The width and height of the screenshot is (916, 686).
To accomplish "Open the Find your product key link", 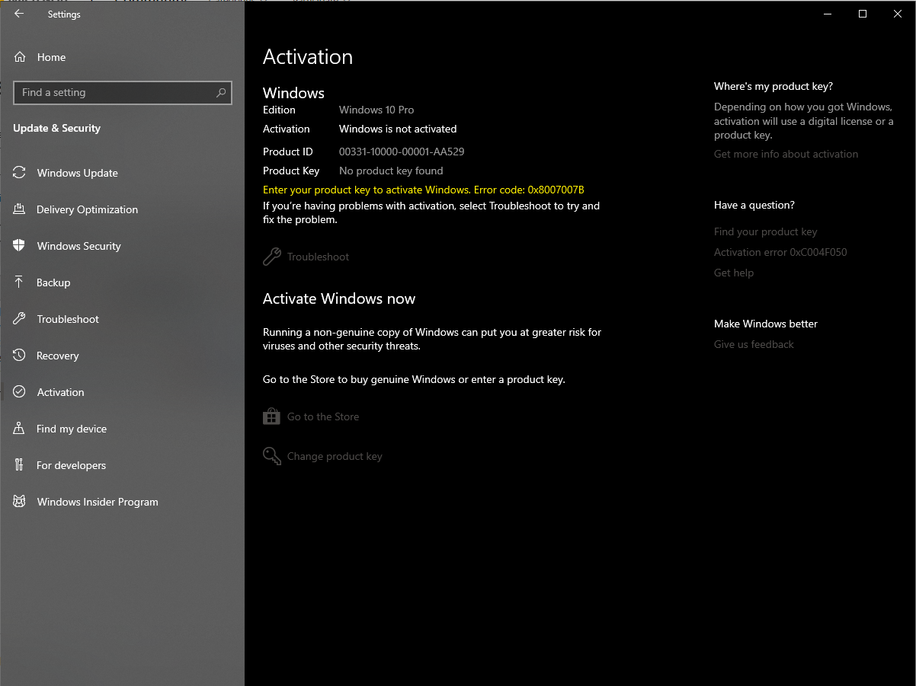I will (x=765, y=231).
